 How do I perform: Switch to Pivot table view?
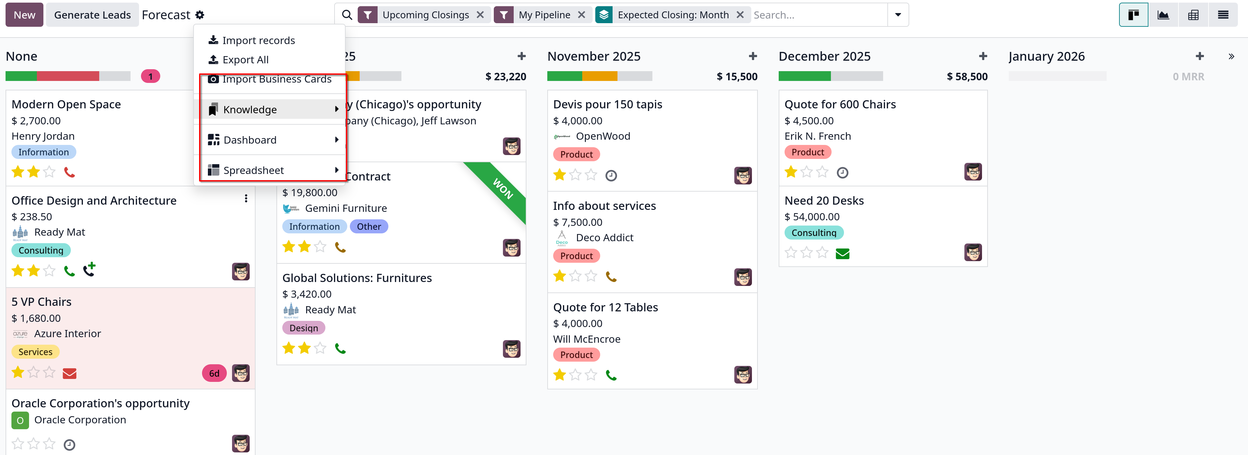(1193, 15)
